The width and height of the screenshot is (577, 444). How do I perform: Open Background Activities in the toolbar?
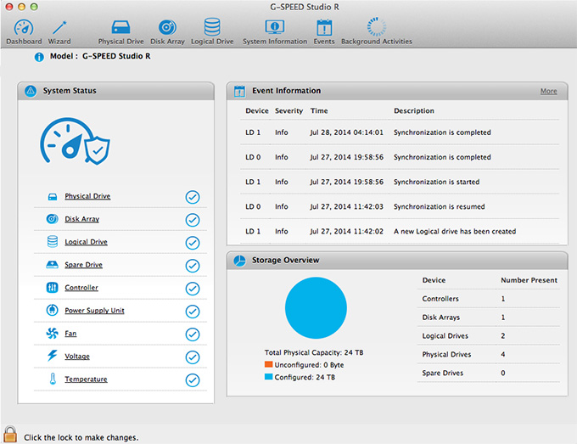377,31
